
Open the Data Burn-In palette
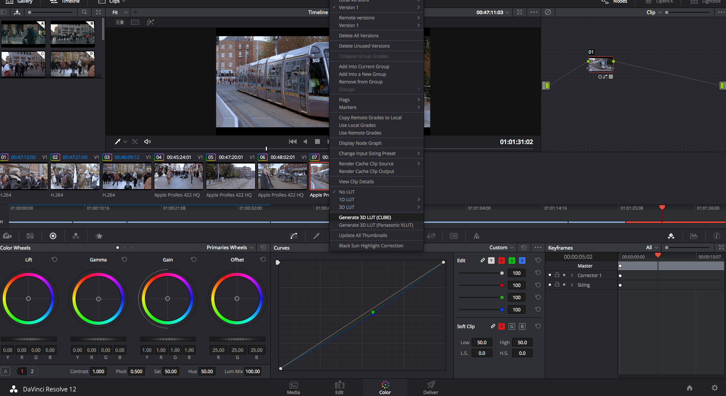pos(476,236)
